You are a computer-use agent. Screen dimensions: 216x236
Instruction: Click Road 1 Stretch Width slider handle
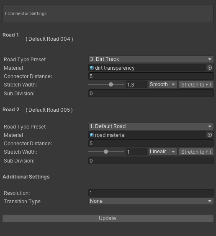coord(111,84)
